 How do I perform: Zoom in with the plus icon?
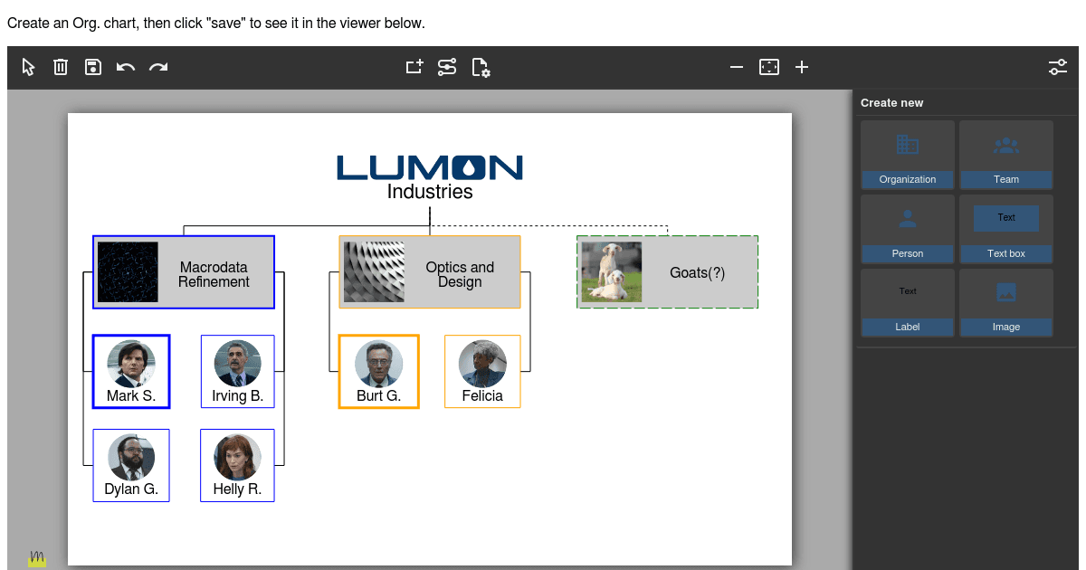801,67
